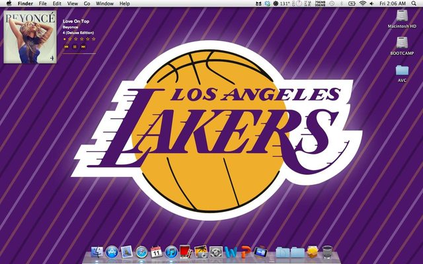Launch Photo Booth from the Dock

click(x=186, y=251)
